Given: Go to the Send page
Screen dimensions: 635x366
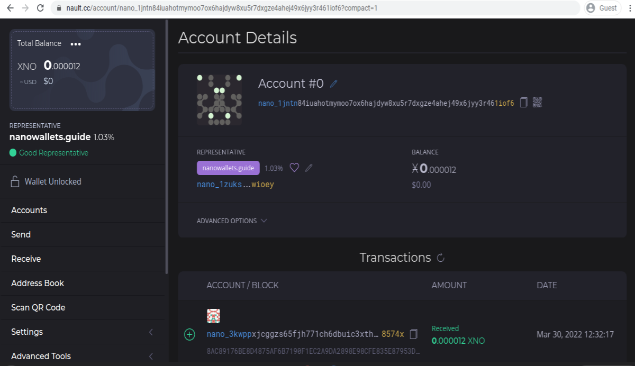Looking at the screenshot, I should (83, 235).
